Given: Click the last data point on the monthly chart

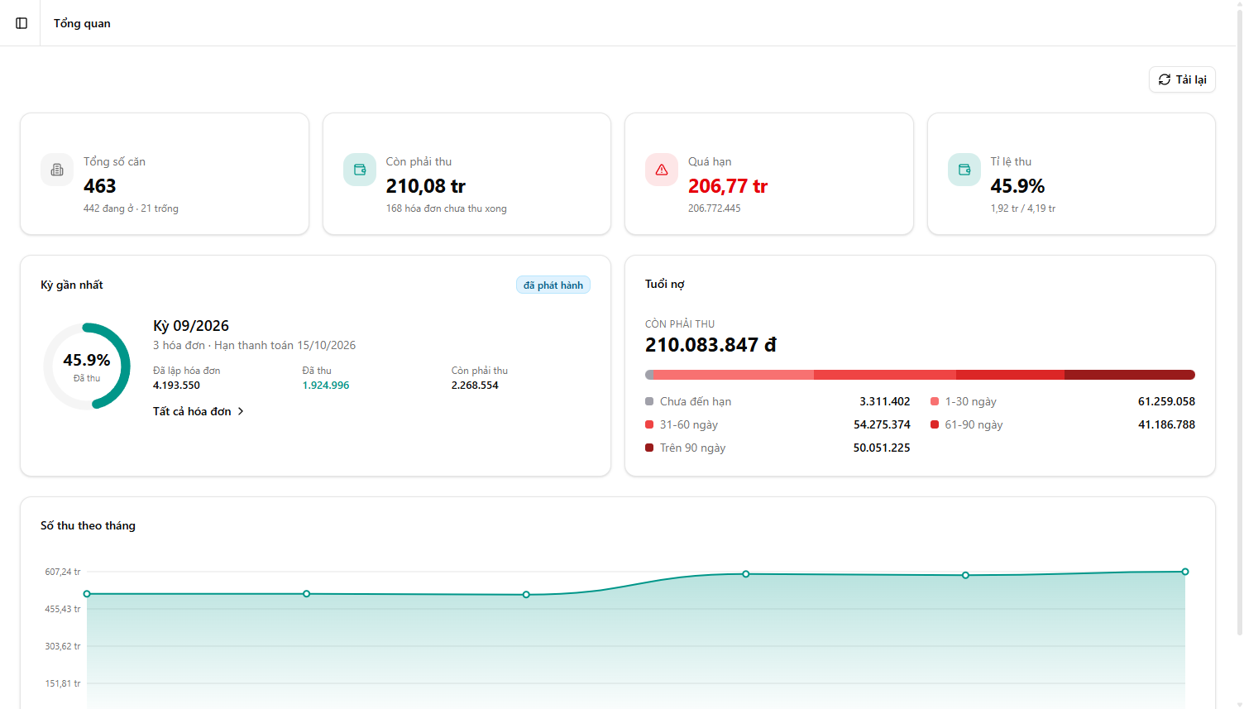Looking at the screenshot, I should (1185, 572).
